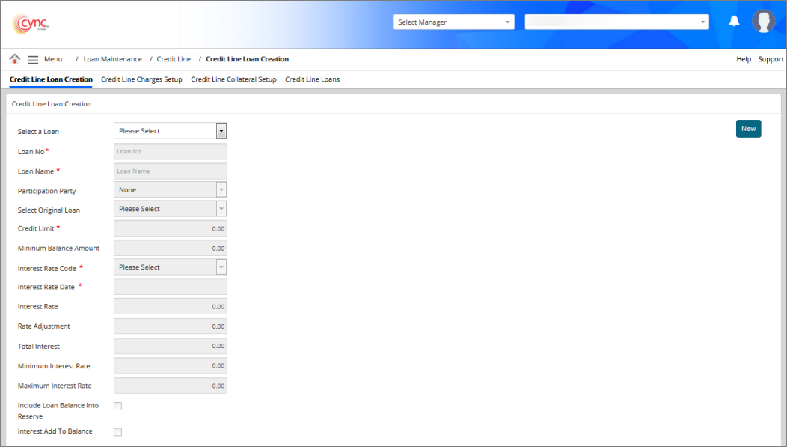Image resolution: width=787 pixels, height=447 pixels.
Task: Click the Loan Name input field
Action: (170, 171)
